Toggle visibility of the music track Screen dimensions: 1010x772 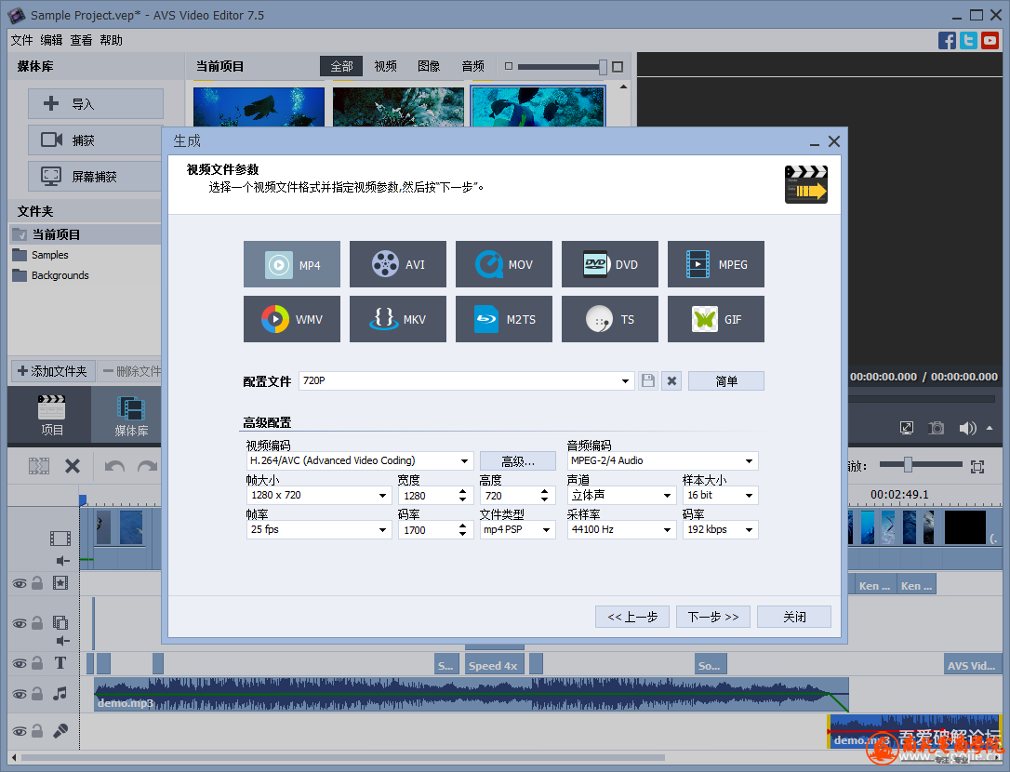point(19,694)
